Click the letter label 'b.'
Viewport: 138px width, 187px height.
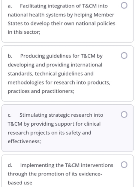(10, 56)
